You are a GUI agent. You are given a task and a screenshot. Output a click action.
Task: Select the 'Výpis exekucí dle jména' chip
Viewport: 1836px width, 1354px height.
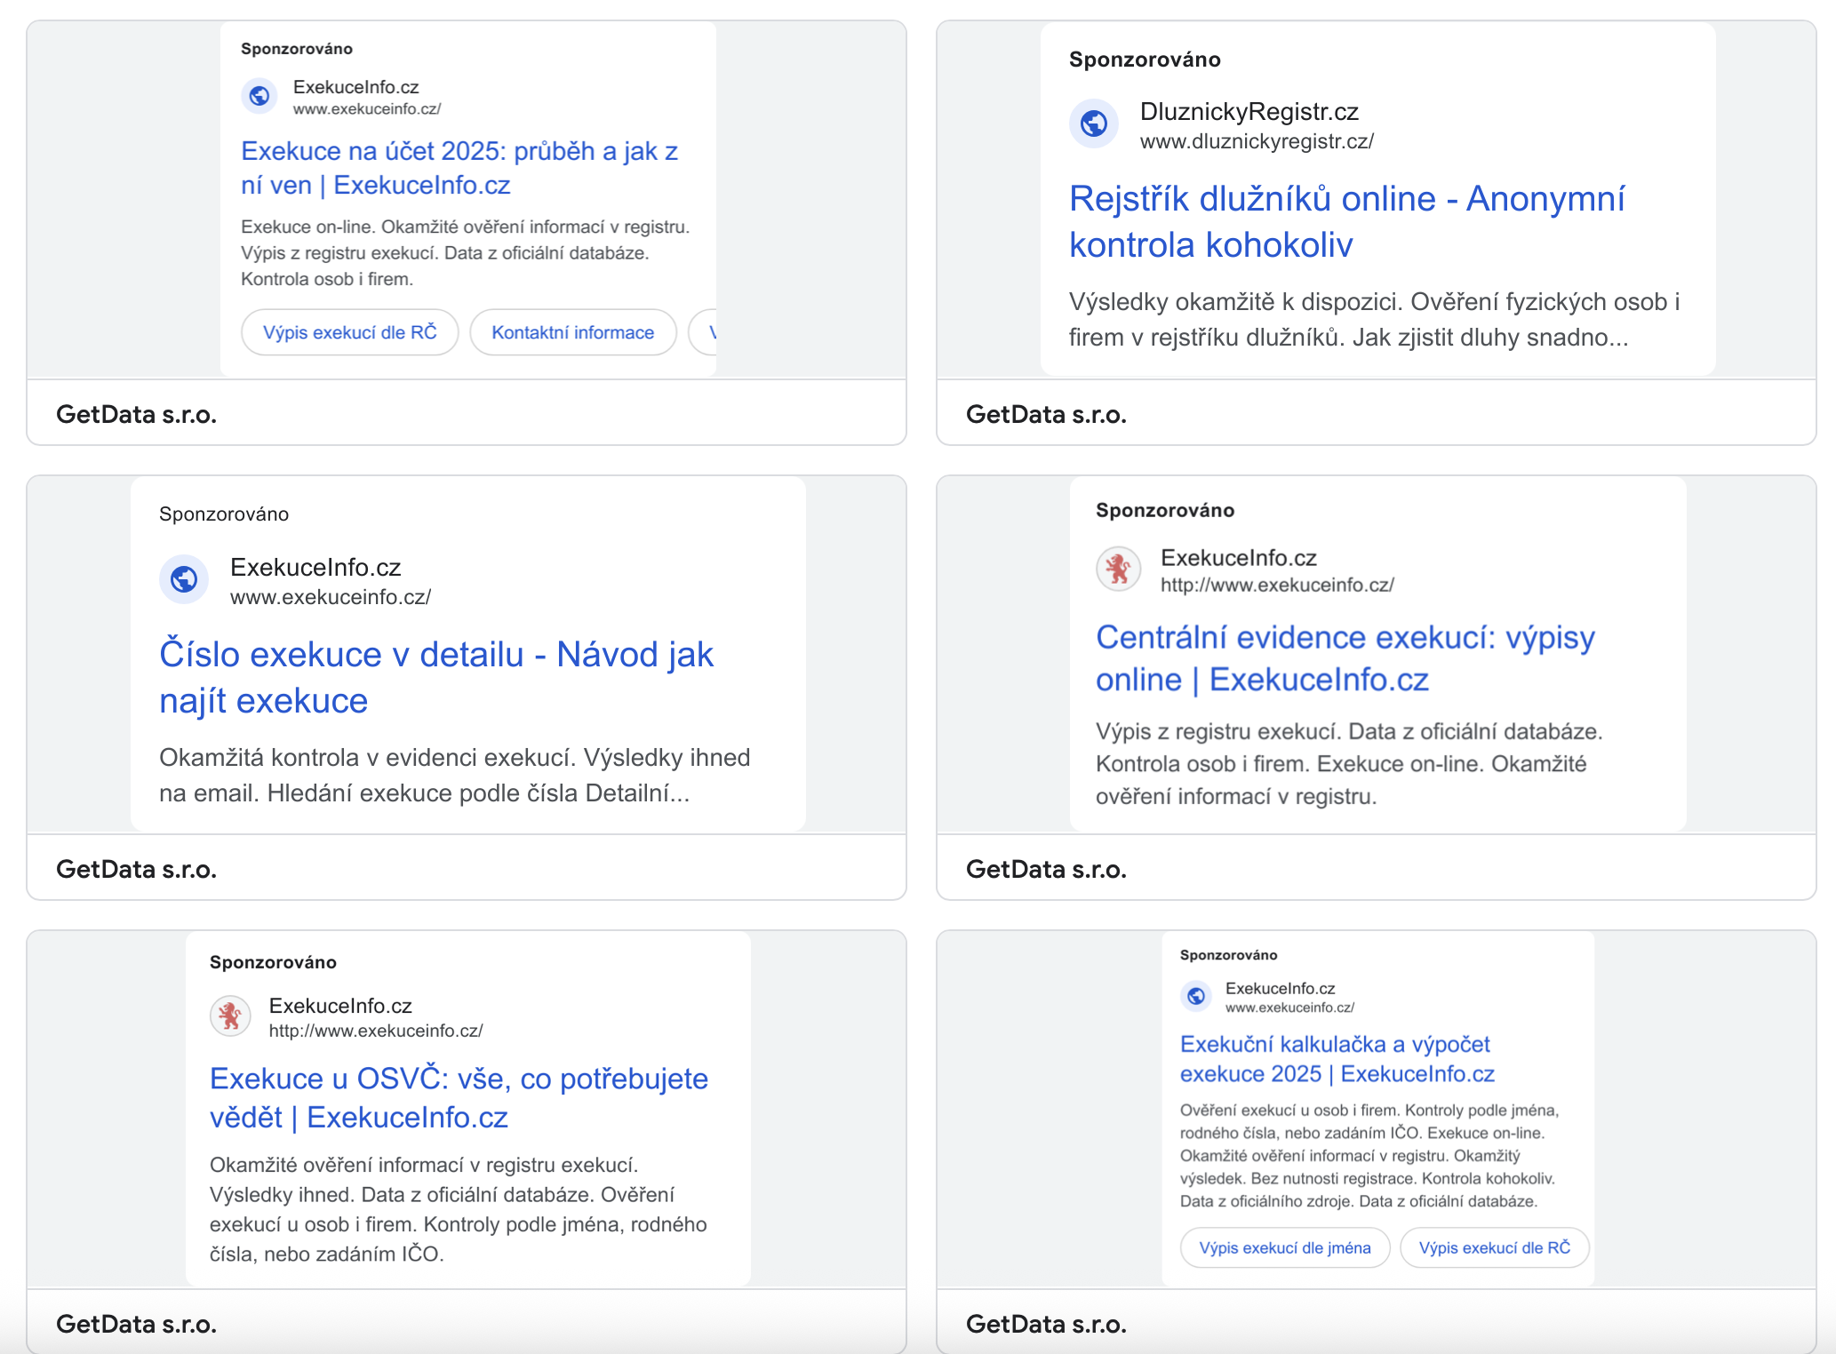1285,1247
